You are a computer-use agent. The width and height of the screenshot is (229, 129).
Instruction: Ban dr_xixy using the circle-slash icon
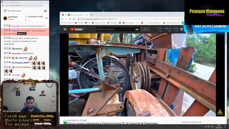[5, 38]
